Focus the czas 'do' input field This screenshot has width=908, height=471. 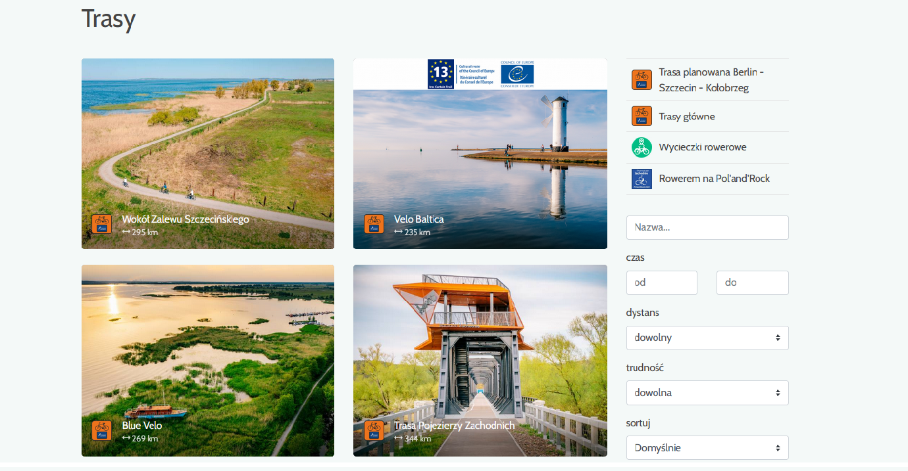752,282
